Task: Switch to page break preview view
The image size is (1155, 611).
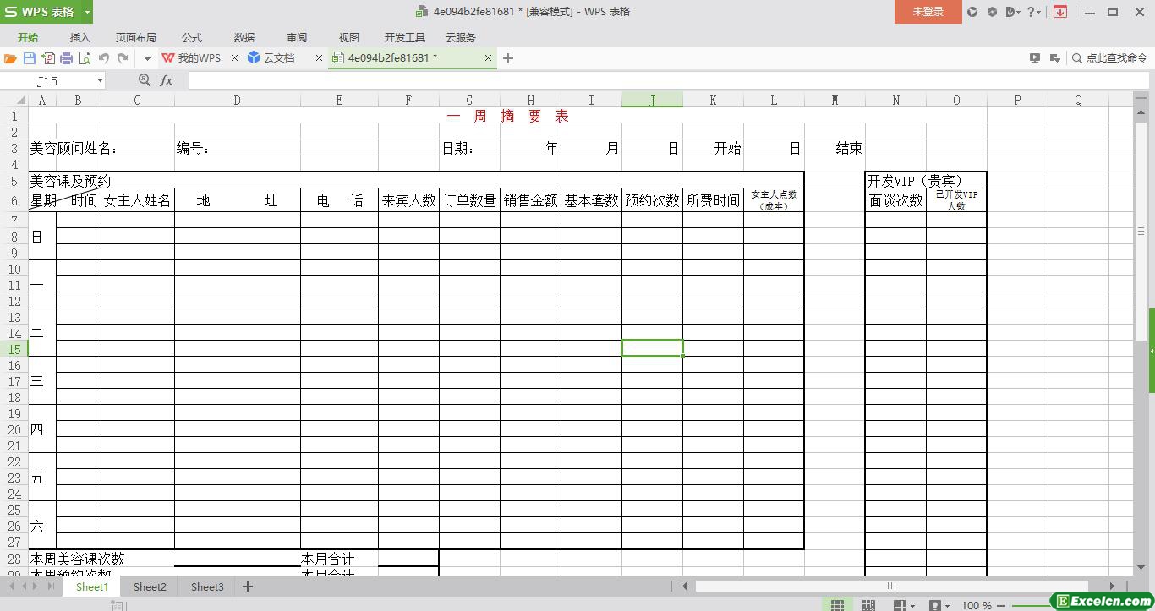Action: pos(868,605)
